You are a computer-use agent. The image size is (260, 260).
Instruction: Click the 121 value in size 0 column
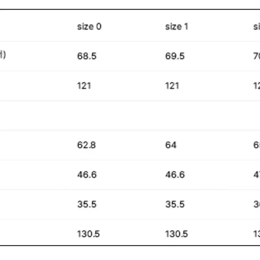click(x=84, y=86)
